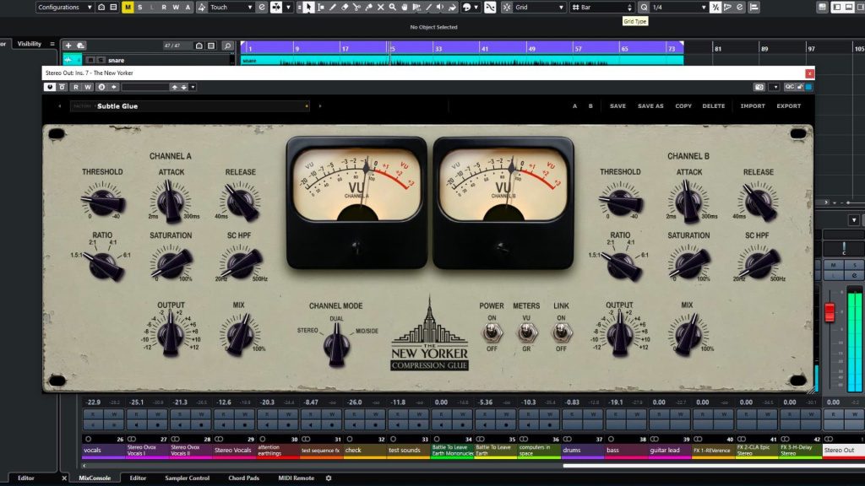The height and width of the screenshot is (486, 865).
Task: Select the Play speaker tool
Action: pyautogui.click(x=440, y=7)
